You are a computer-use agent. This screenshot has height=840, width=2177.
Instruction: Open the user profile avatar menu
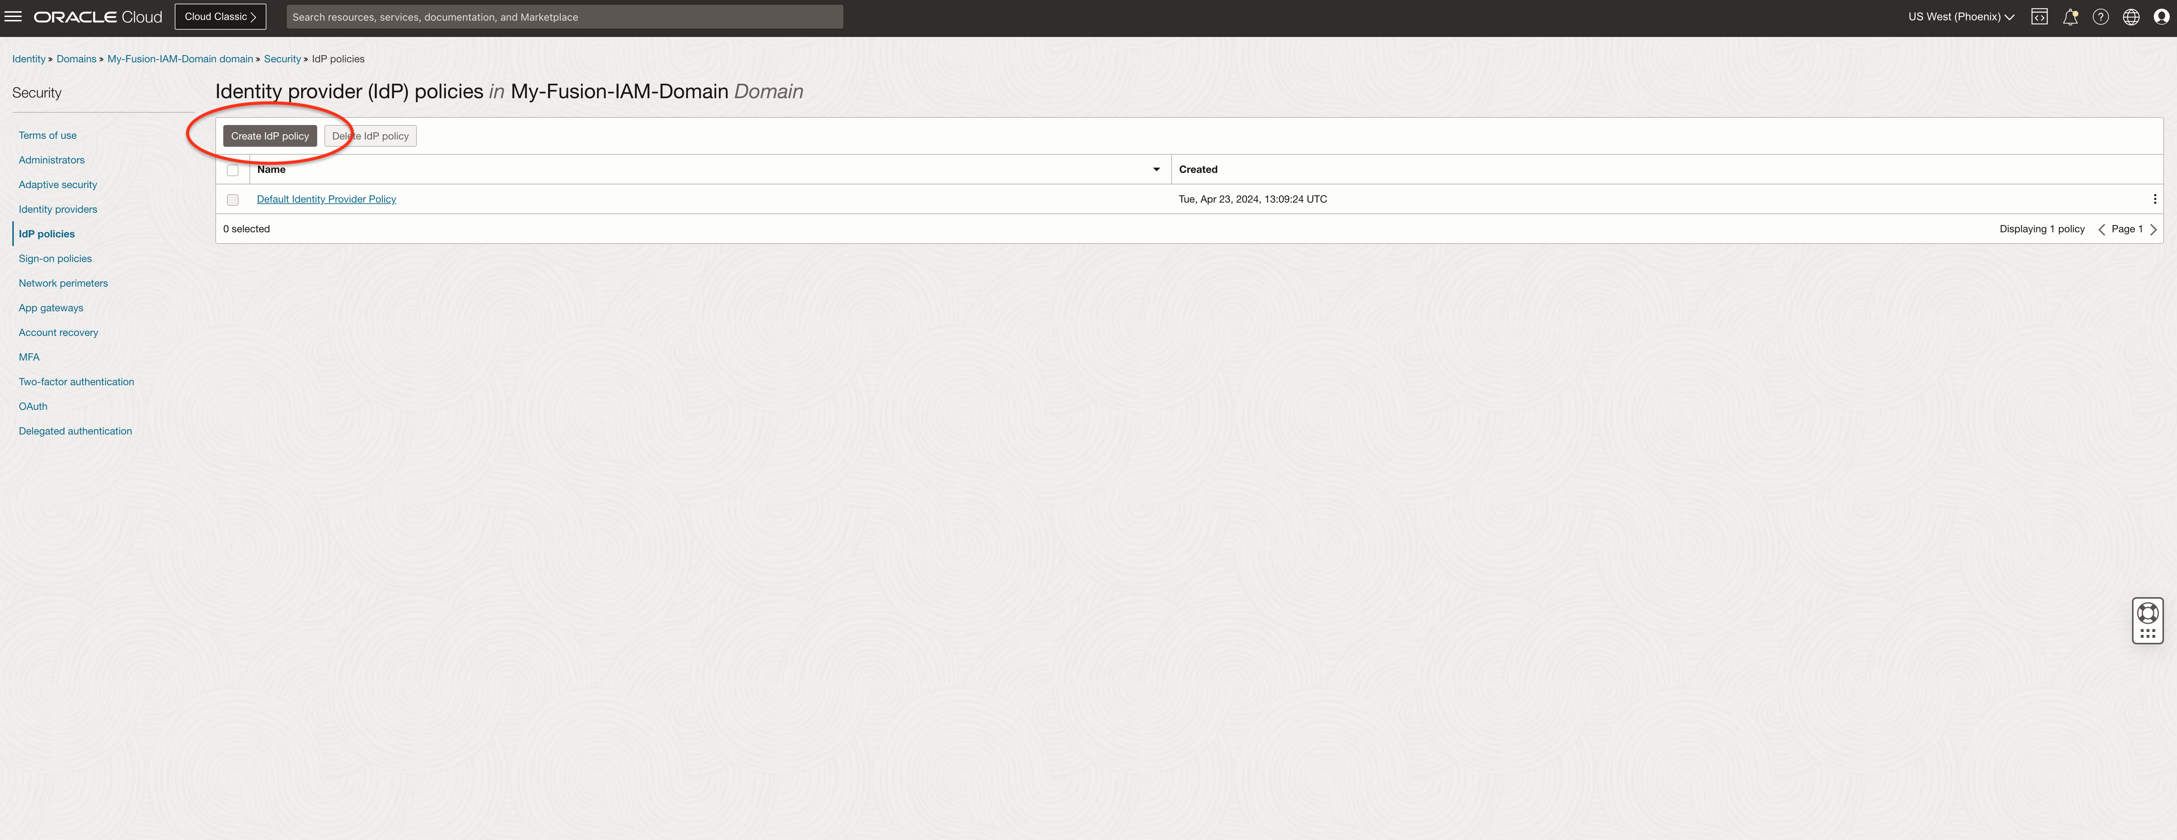coord(2161,17)
